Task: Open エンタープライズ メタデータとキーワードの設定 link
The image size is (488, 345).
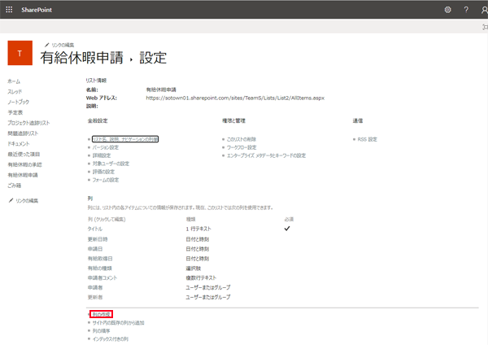Action: [x=266, y=155]
